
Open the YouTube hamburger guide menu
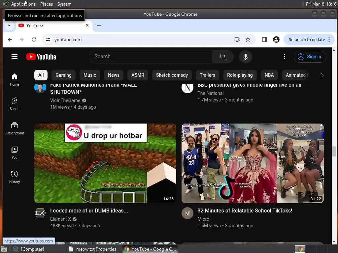[x=15, y=57]
